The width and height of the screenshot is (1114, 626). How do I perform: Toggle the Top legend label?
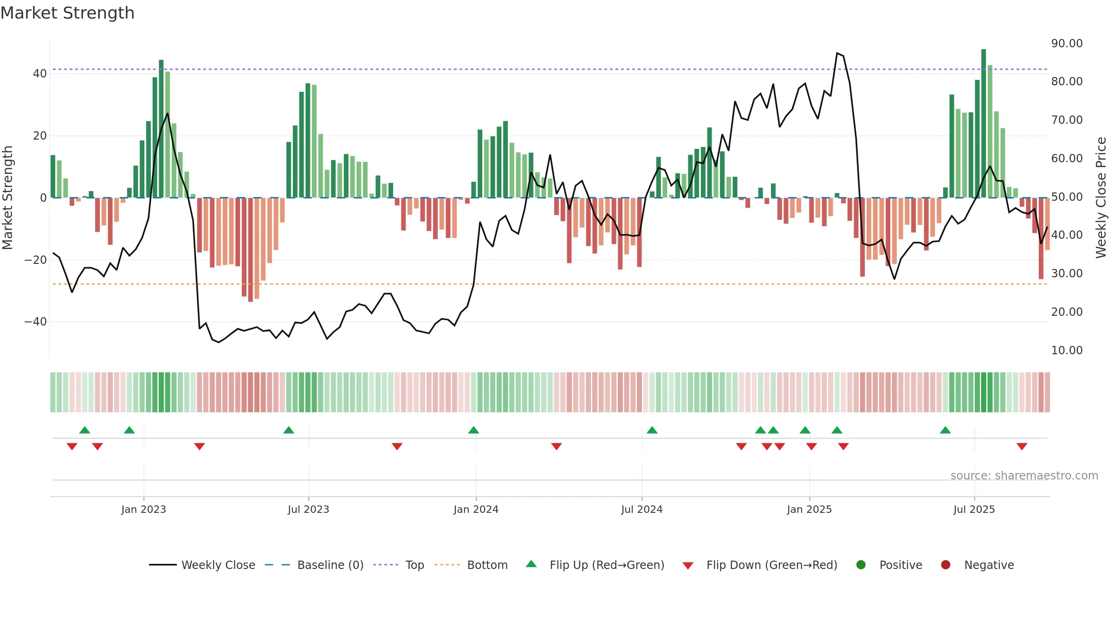pos(415,565)
